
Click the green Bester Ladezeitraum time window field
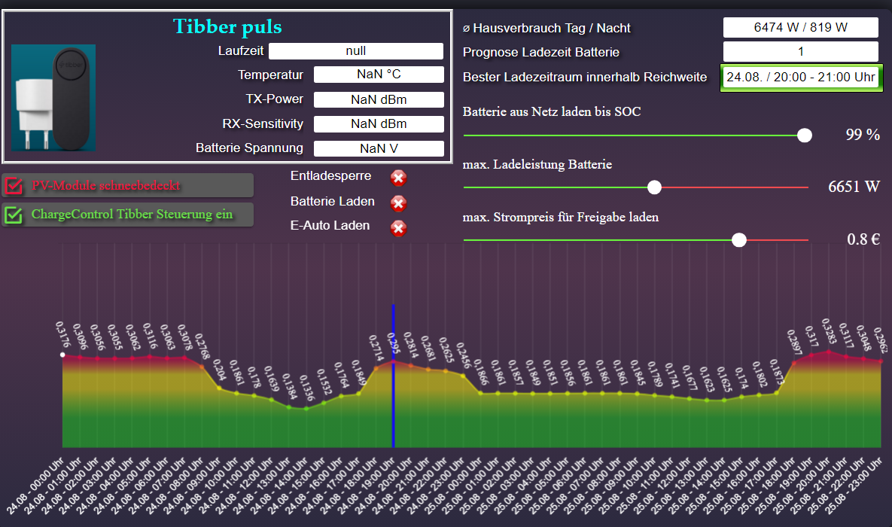[x=801, y=78]
